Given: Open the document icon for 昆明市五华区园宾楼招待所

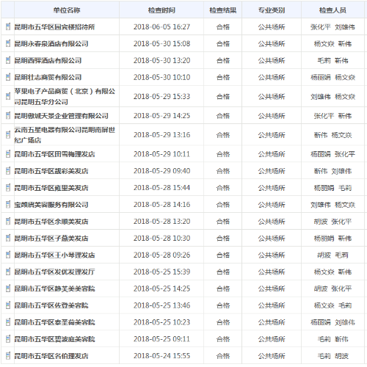Looking at the screenshot, I should click(x=8, y=26).
